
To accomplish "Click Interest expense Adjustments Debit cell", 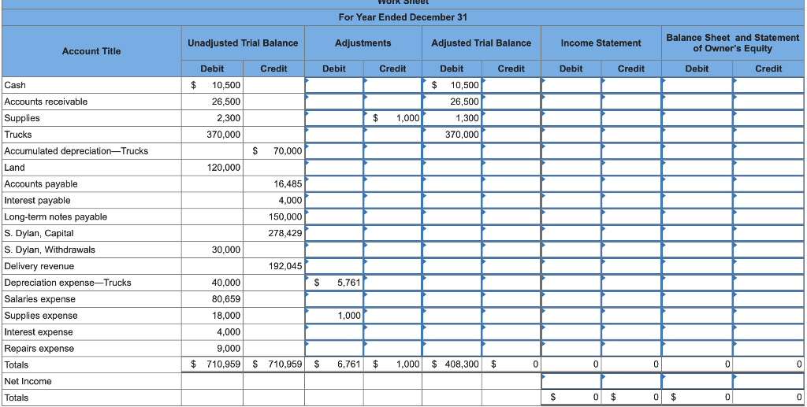I will pyautogui.click(x=333, y=332).
